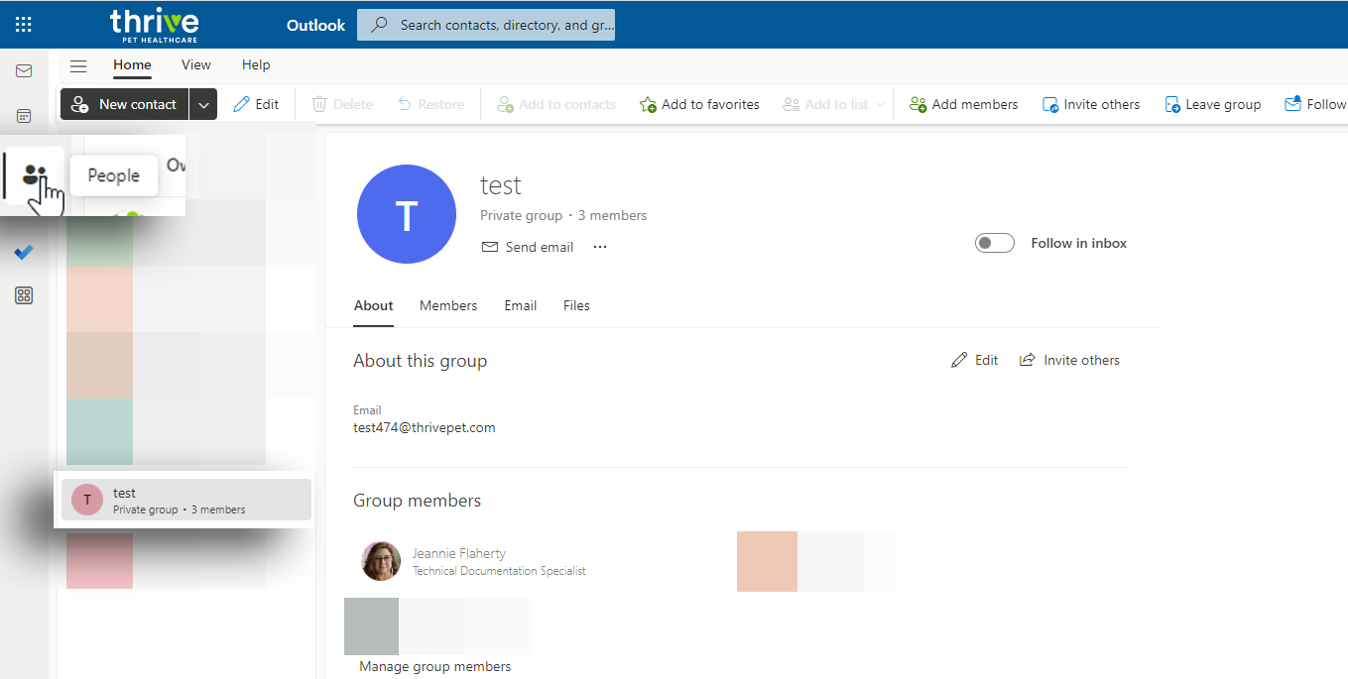Click the Add members toolbar button
The width and height of the screenshot is (1348, 679).
pos(963,104)
